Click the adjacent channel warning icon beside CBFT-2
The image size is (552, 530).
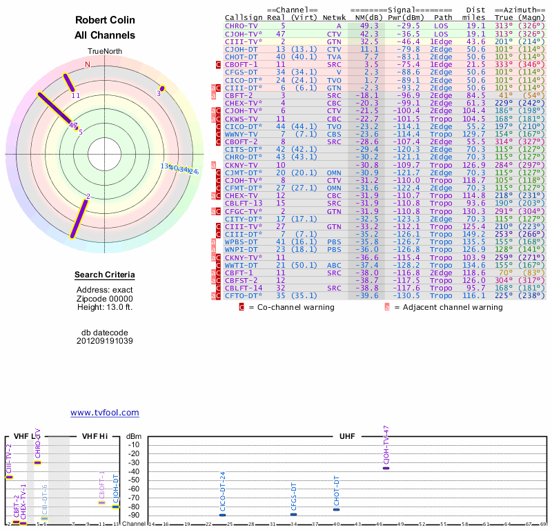[213, 95]
